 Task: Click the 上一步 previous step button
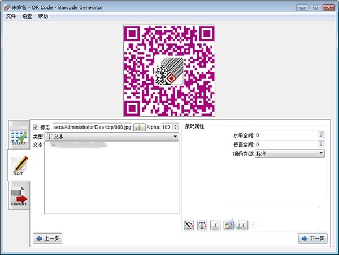coord(47,239)
